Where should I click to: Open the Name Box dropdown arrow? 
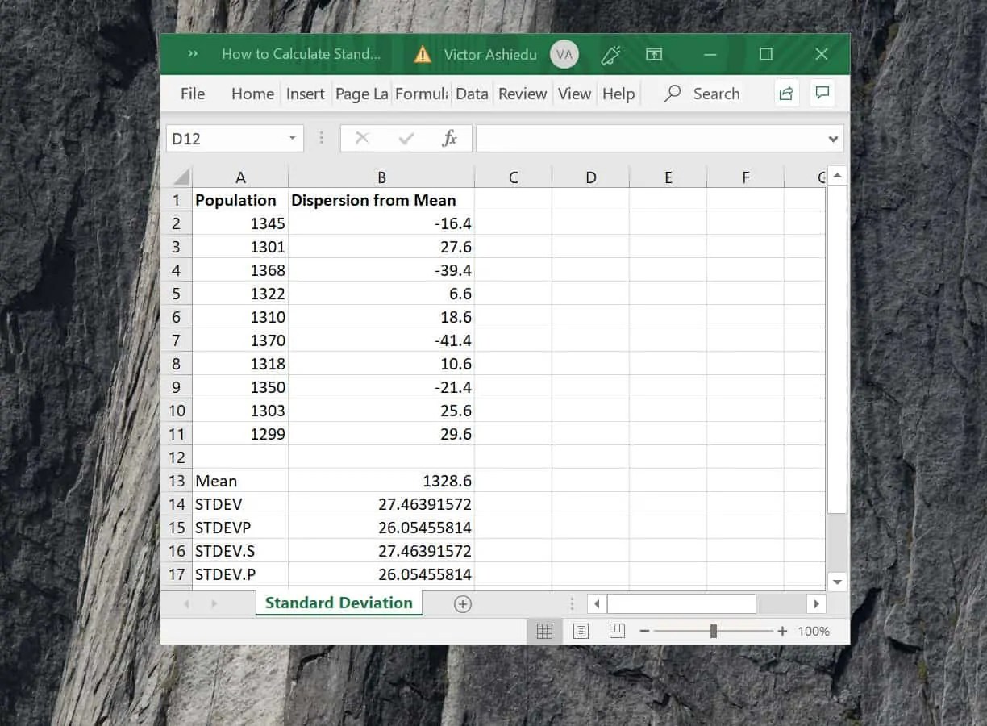click(292, 137)
